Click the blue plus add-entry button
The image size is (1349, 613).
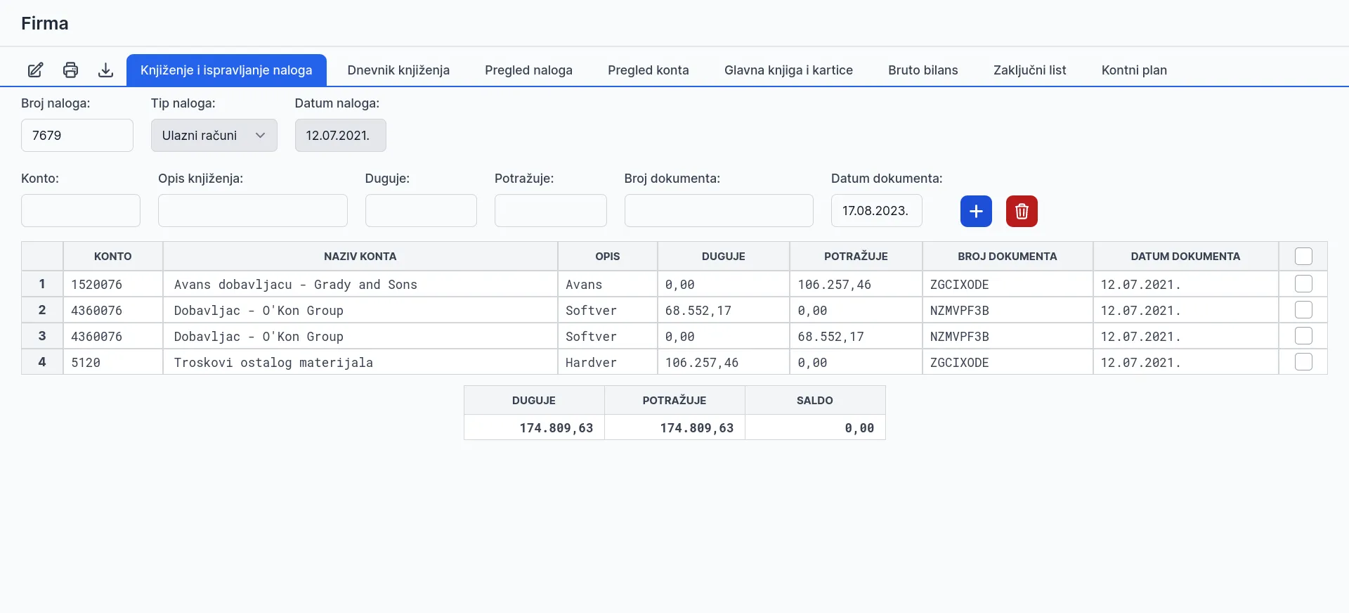click(976, 211)
